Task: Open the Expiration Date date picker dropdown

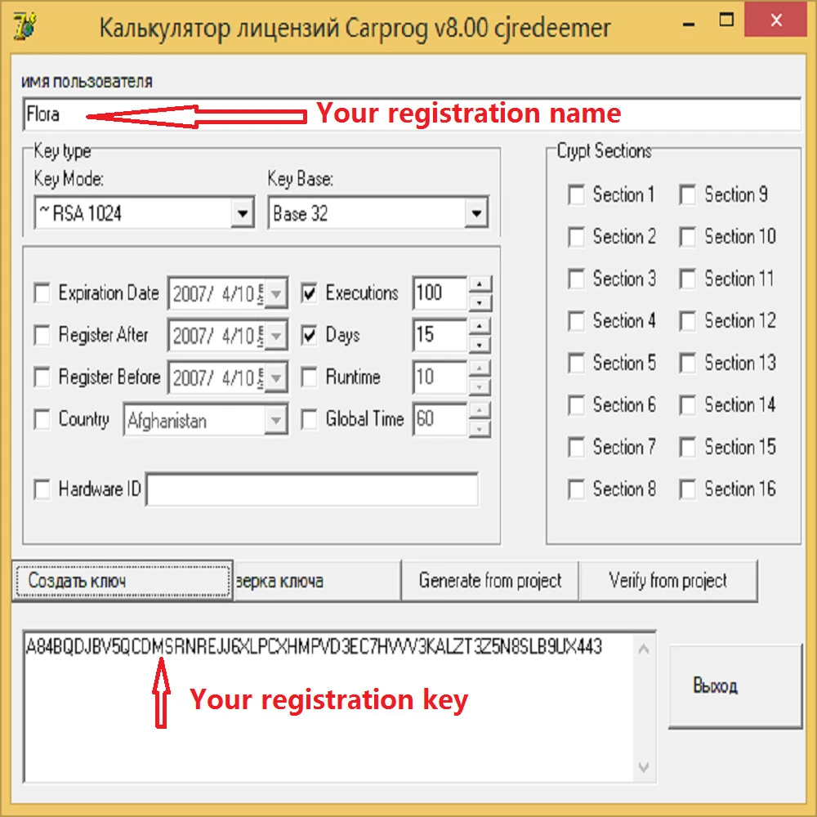Action: click(276, 294)
